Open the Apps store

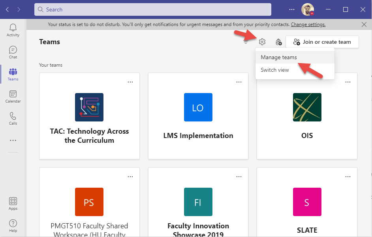tap(13, 204)
